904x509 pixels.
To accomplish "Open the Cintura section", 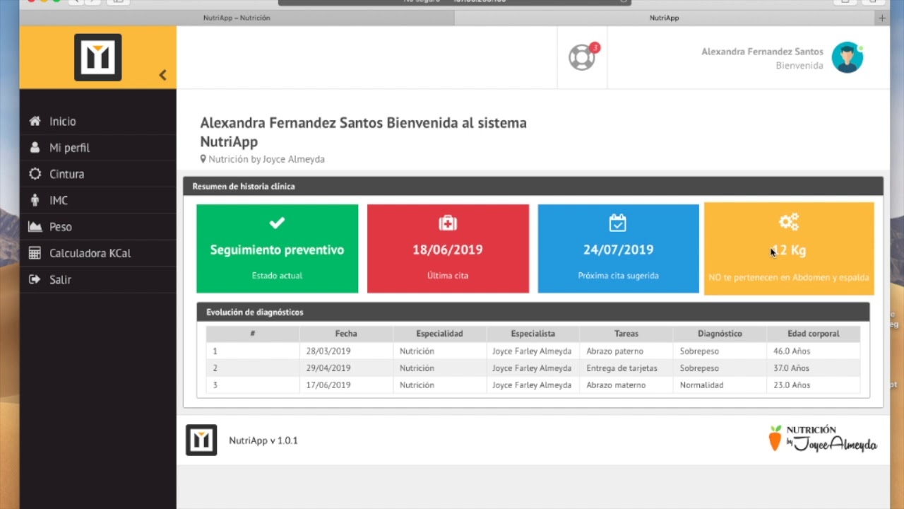I will point(98,174).
